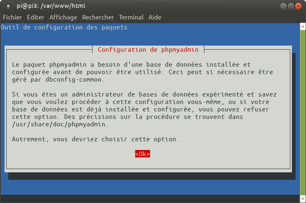This screenshot has height=203, width=306.
Task: Click the 'Configuration de phpmyadmin' dialog title
Action: coord(148,50)
